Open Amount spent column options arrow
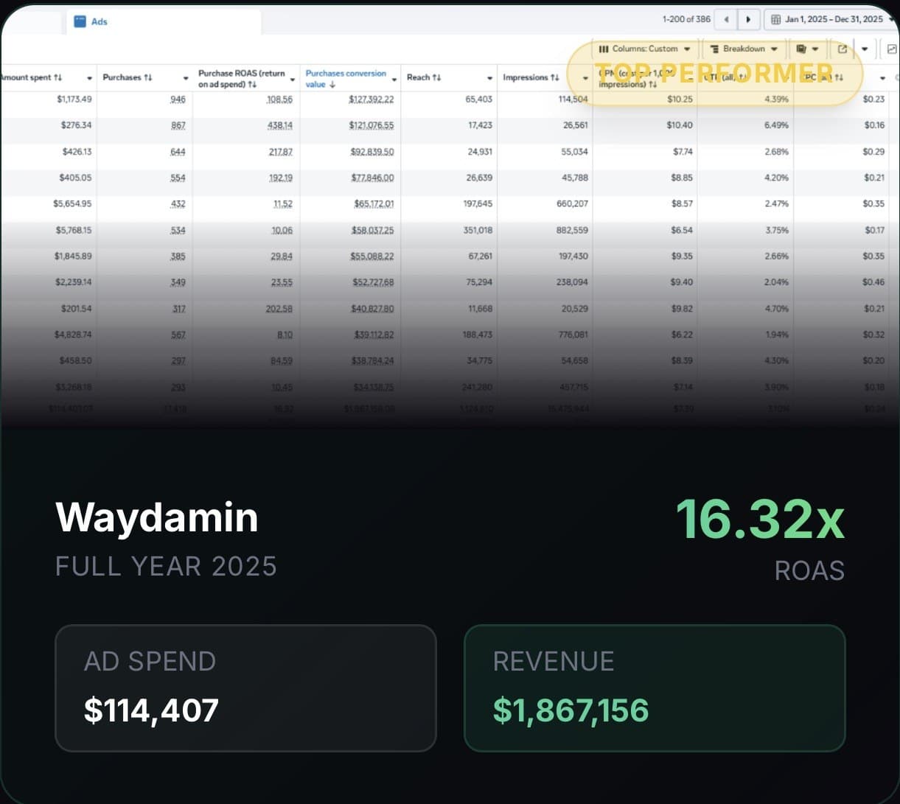The height and width of the screenshot is (804, 900). [90, 78]
